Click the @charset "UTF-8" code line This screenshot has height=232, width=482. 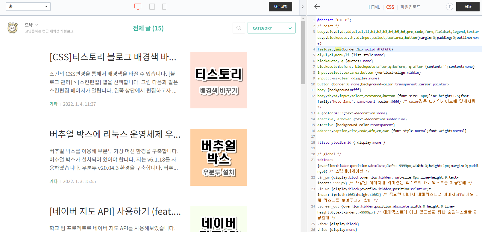tap(334, 20)
